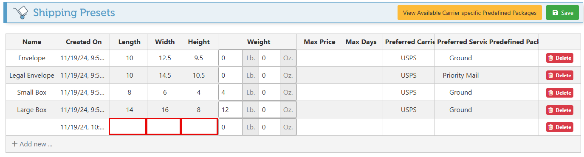The image size is (584, 157).
Task: Click the Max Price column header
Action: [319, 42]
